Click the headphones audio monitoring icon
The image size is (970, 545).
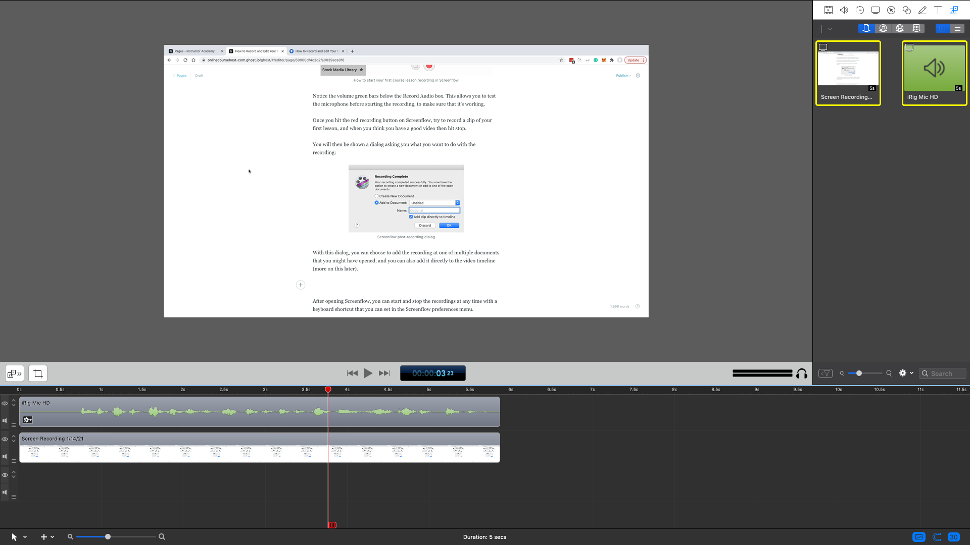(802, 373)
